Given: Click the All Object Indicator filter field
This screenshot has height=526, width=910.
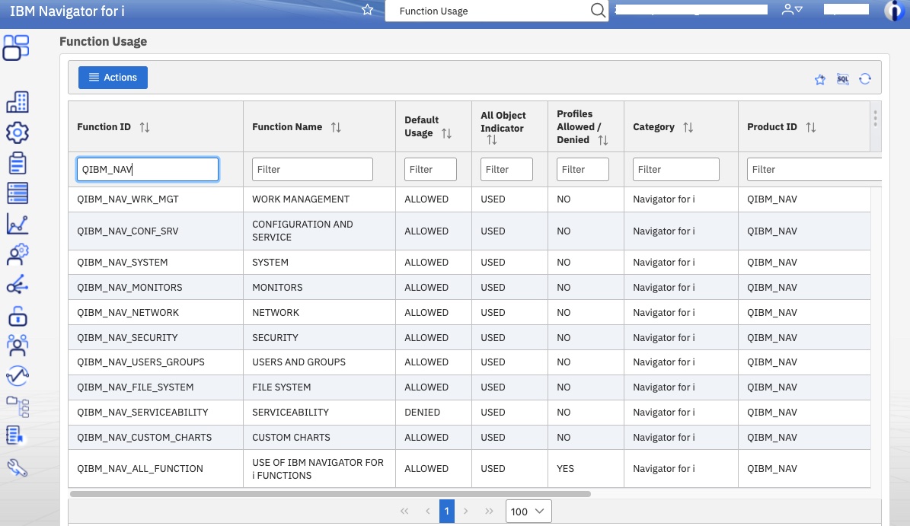Looking at the screenshot, I should pyautogui.click(x=506, y=169).
